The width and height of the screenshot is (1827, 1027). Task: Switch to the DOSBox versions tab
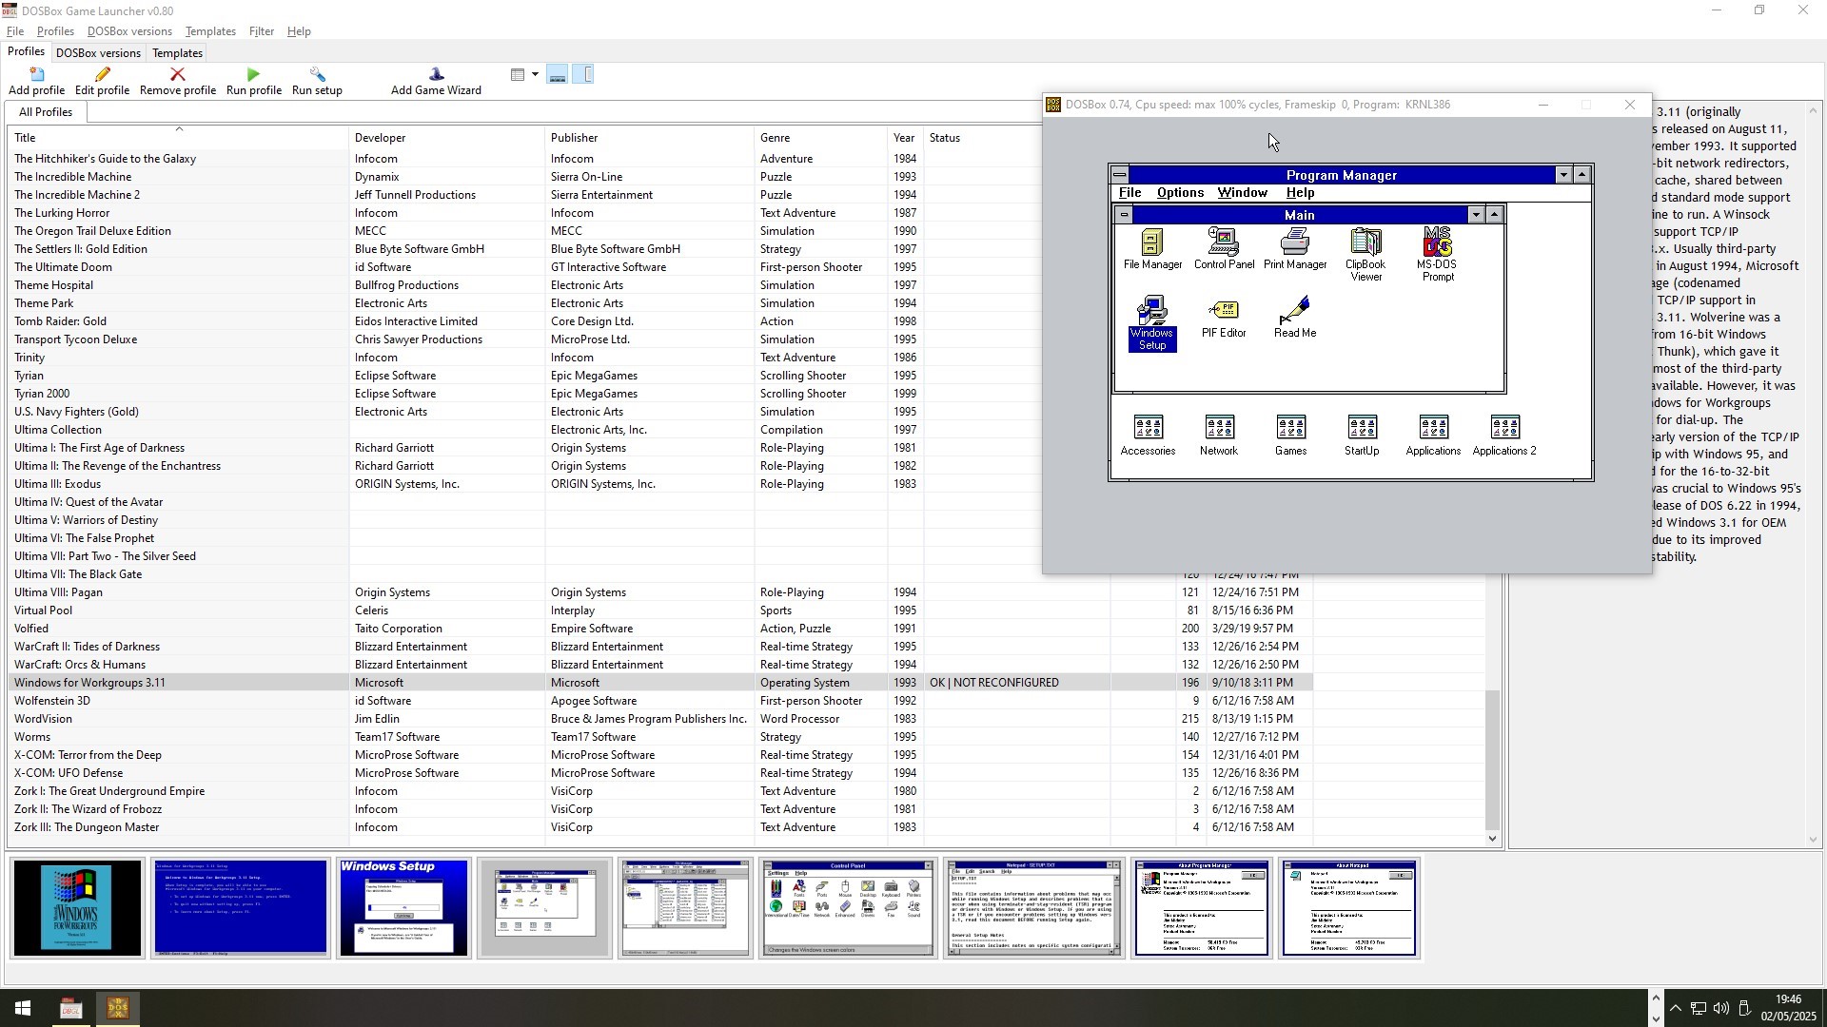[x=98, y=53]
